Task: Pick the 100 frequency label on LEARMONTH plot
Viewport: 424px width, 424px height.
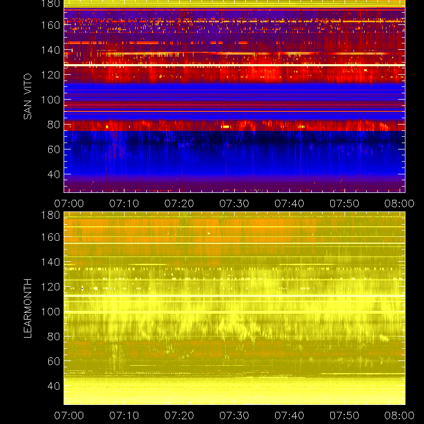Action: (x=50, y=312)
